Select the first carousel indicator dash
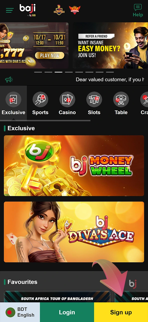Screen dimensions: 148x322 (38, 72)
